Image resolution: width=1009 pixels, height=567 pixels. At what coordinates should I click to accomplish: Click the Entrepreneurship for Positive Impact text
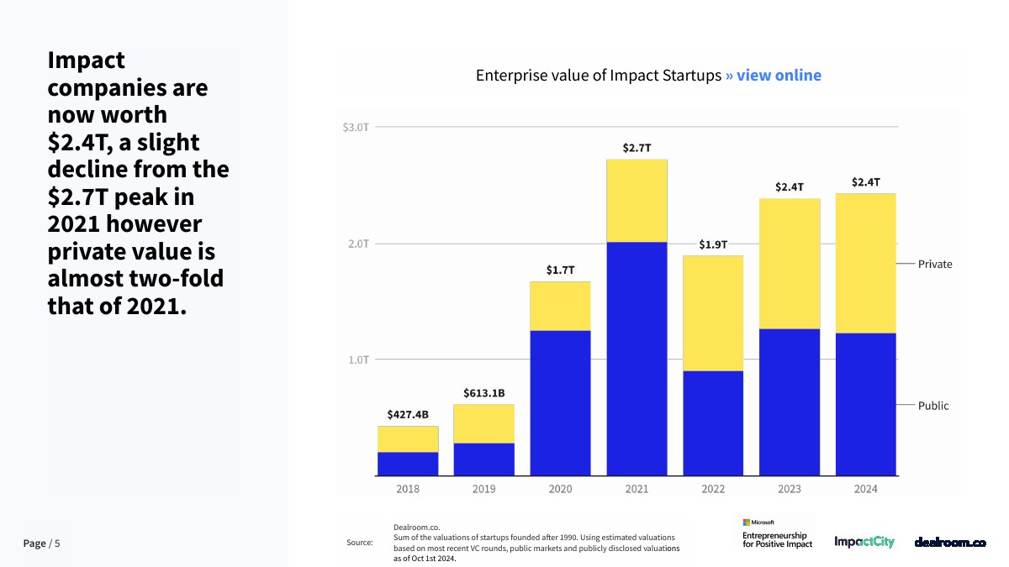(778, 539)
